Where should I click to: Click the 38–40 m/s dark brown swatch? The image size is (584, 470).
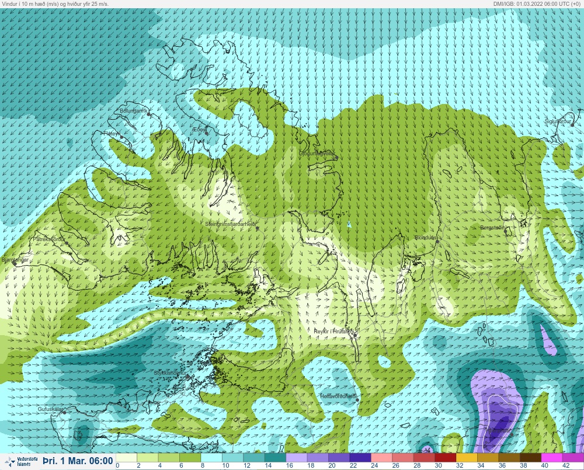(530, 457)
